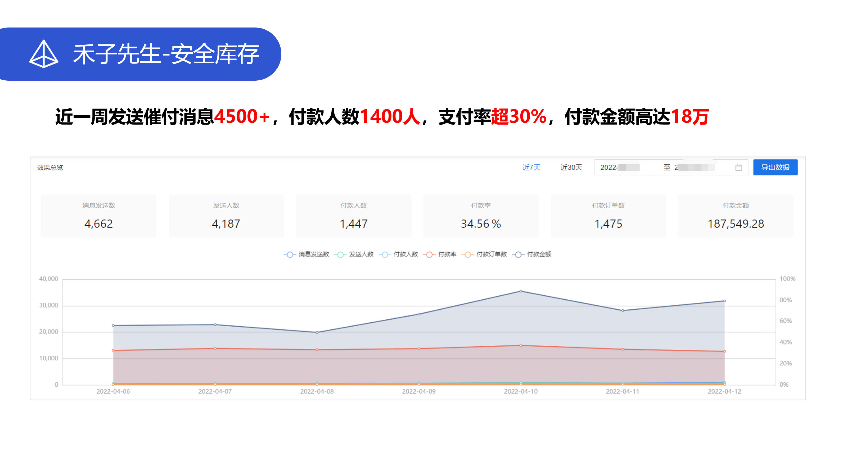
Task: Click the 导出数据 export button
Action: pyautogui.click(x=775, y=168)
